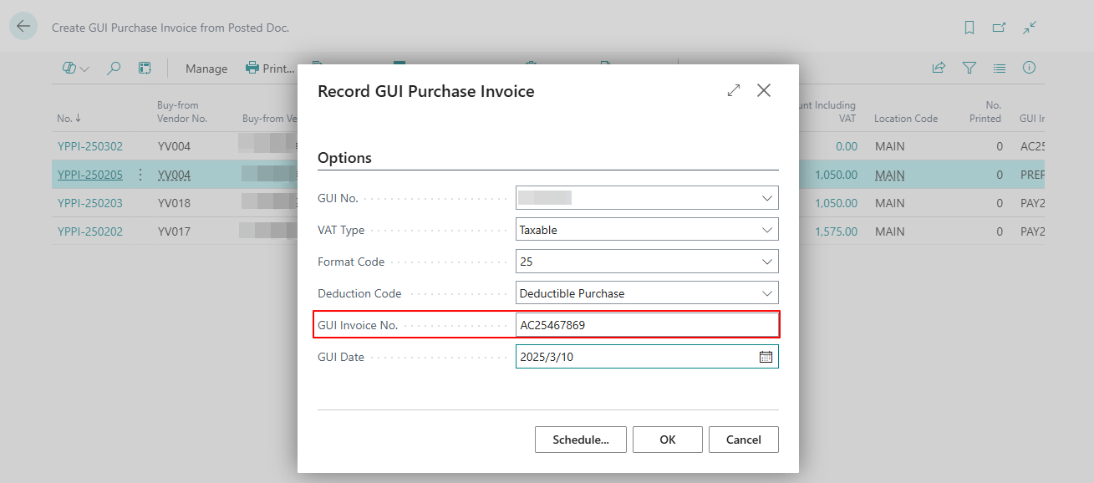Open invoice YPPI-250202
The image size is (1094, 483).
pos(90,231)
